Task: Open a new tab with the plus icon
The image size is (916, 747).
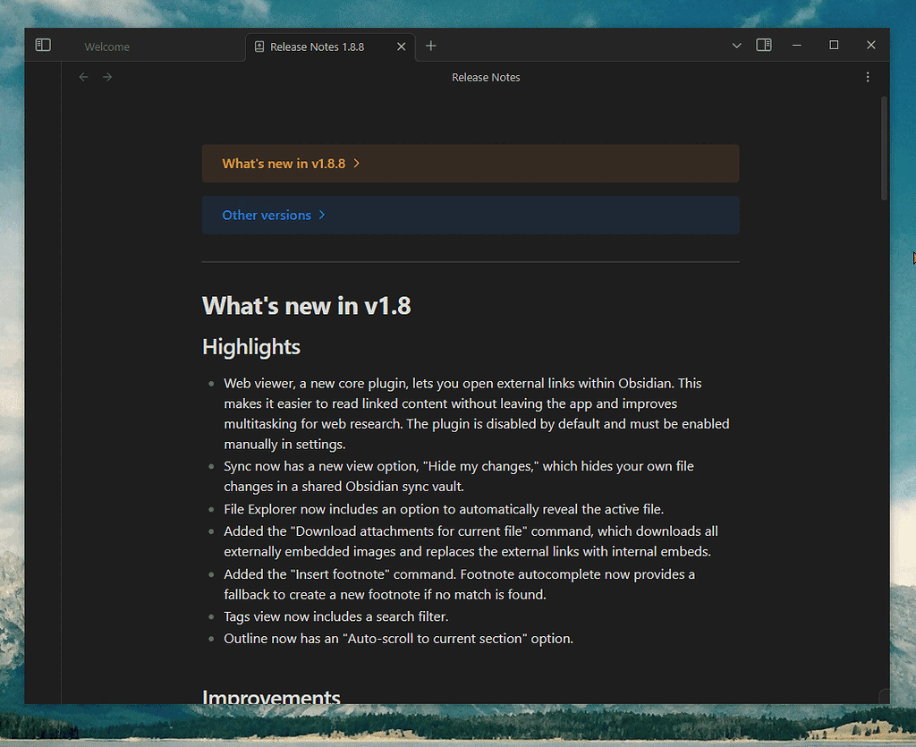Action: click(431, 46)
